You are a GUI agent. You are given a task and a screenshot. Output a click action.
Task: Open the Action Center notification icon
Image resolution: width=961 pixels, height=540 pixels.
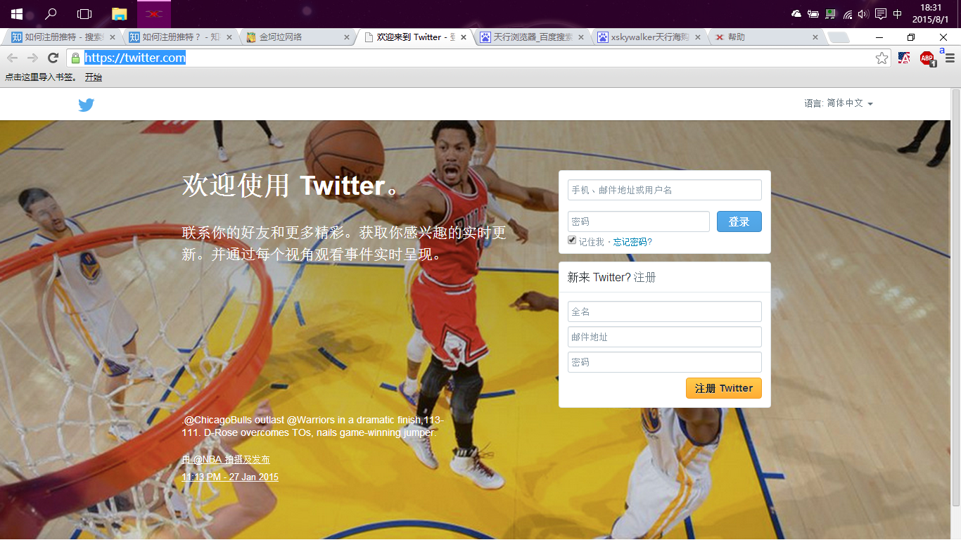coord(880,14)
